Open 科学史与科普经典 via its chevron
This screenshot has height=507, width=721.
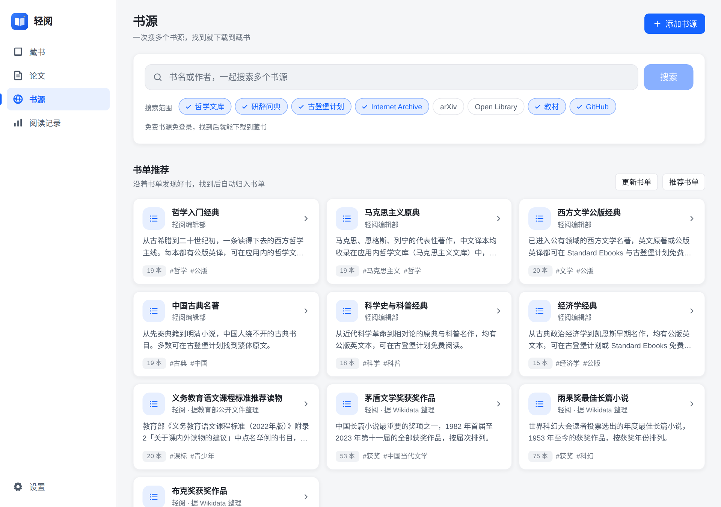[x=499, y=311]
